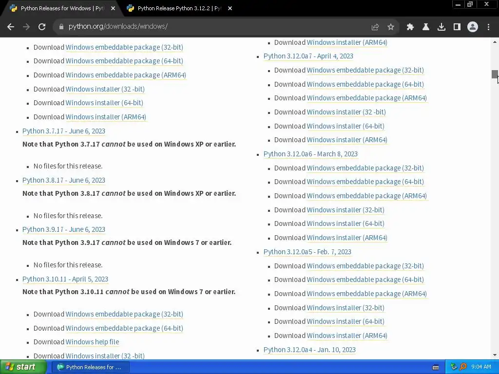Open the user profile avatar
The image size is (499, 374).
coord(473,27)
